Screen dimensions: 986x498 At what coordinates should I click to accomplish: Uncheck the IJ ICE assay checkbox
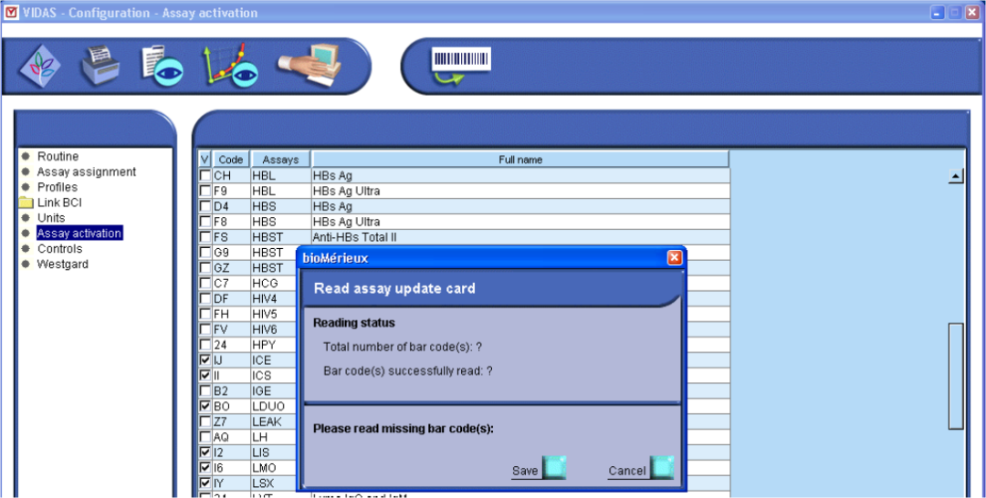point(205,360)
